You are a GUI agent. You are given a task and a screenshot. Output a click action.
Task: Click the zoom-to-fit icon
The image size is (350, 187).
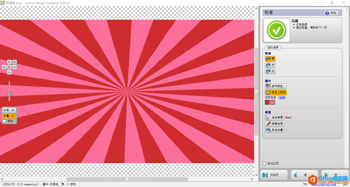[14, 62]
